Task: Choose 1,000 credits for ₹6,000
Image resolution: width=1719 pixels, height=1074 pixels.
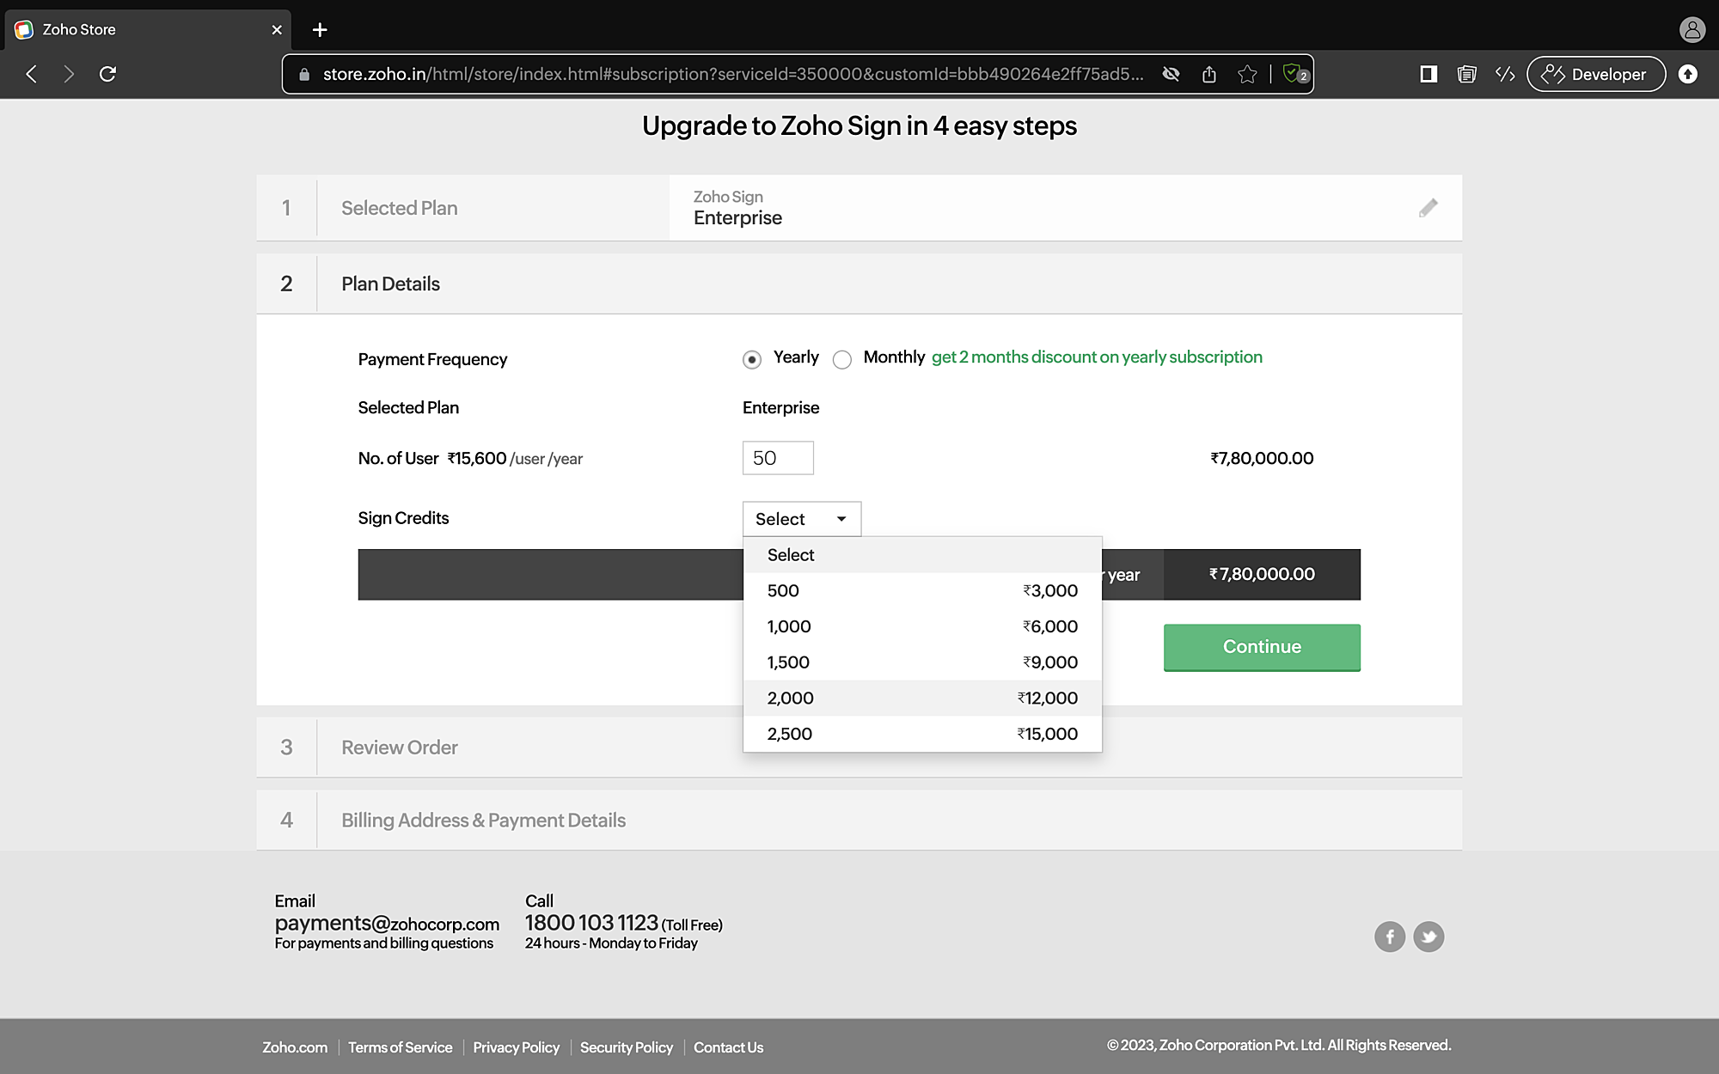Action: 922,627
